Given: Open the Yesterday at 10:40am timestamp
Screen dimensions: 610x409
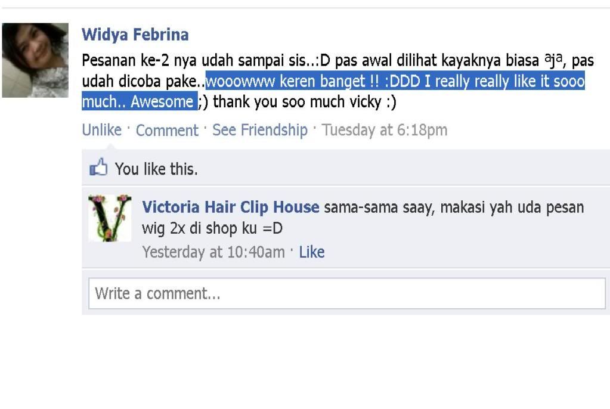Looking at the screenshot, I should pyautogui.click(x=213, y=252).
